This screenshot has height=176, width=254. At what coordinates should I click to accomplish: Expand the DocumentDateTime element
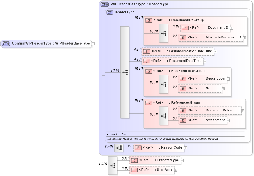[x=205, y=61]
